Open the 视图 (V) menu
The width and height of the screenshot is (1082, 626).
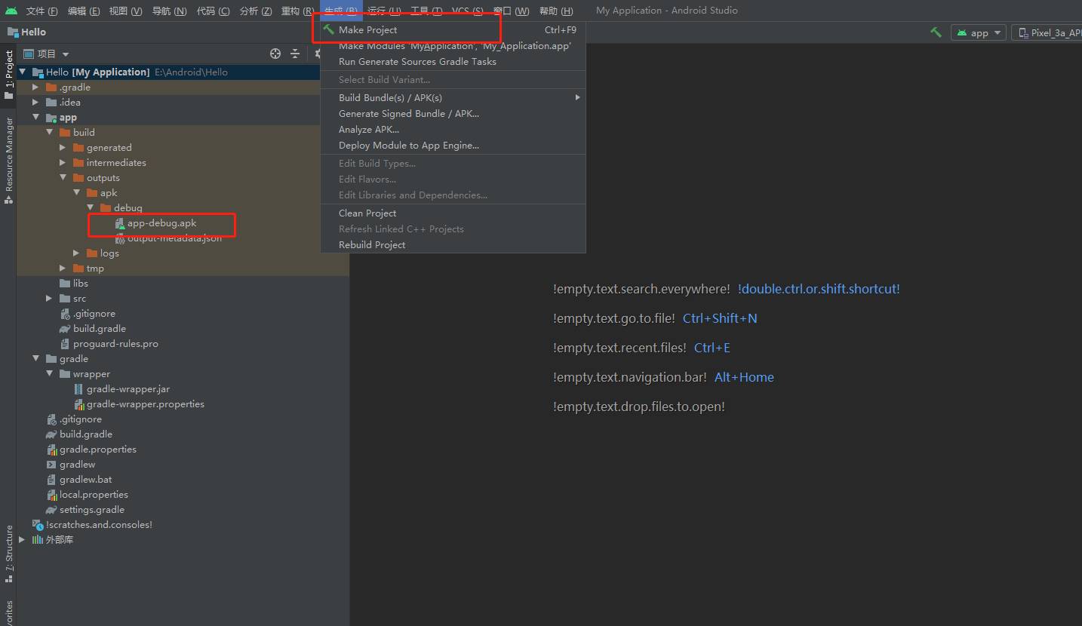pyautogui.click(x=125, y=11)
